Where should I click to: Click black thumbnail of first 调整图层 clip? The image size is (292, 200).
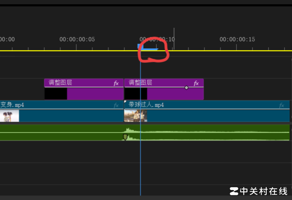coord(56,94)
